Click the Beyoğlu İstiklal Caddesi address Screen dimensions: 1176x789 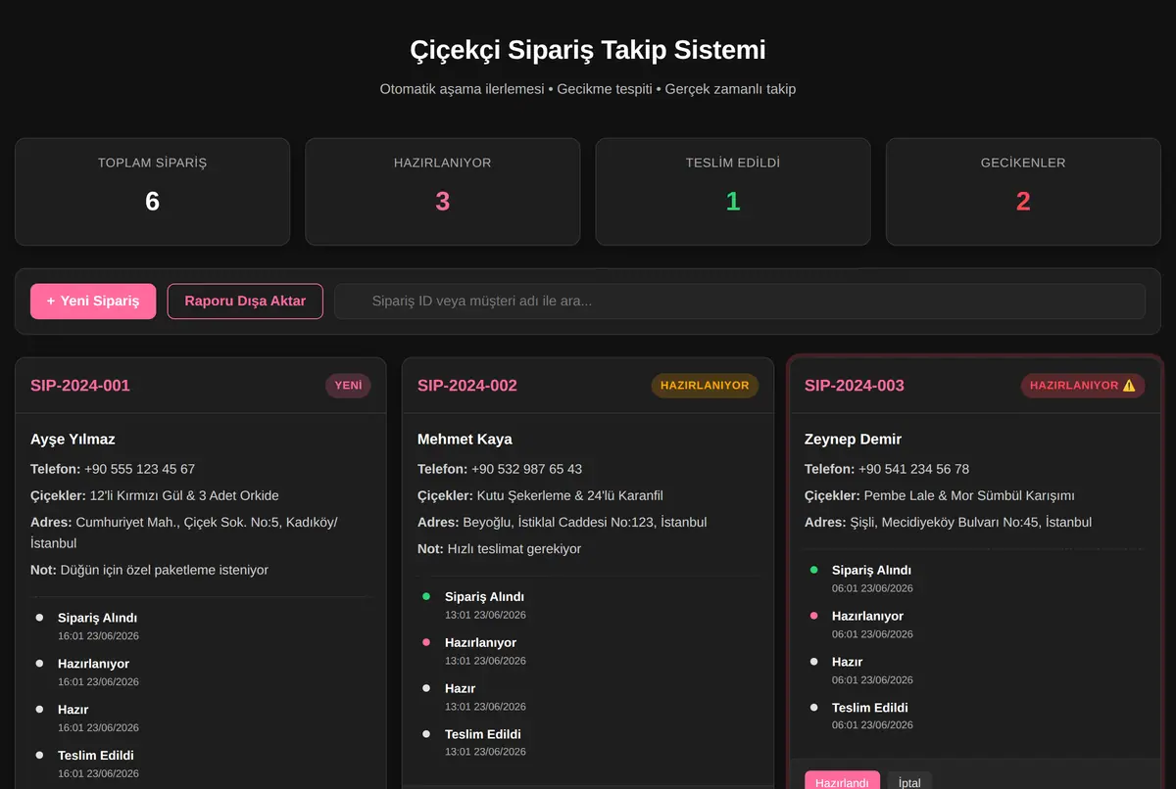pyautogui.click(x=584, y=522)
